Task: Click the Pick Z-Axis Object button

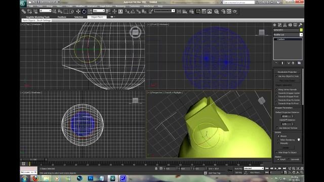Action: tap(287, 80)
